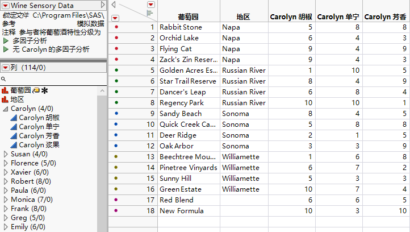This screenshot has height=232, width=410.
Task: Expand the Xavier (6/0) group
Action: [x=6, y=172]
